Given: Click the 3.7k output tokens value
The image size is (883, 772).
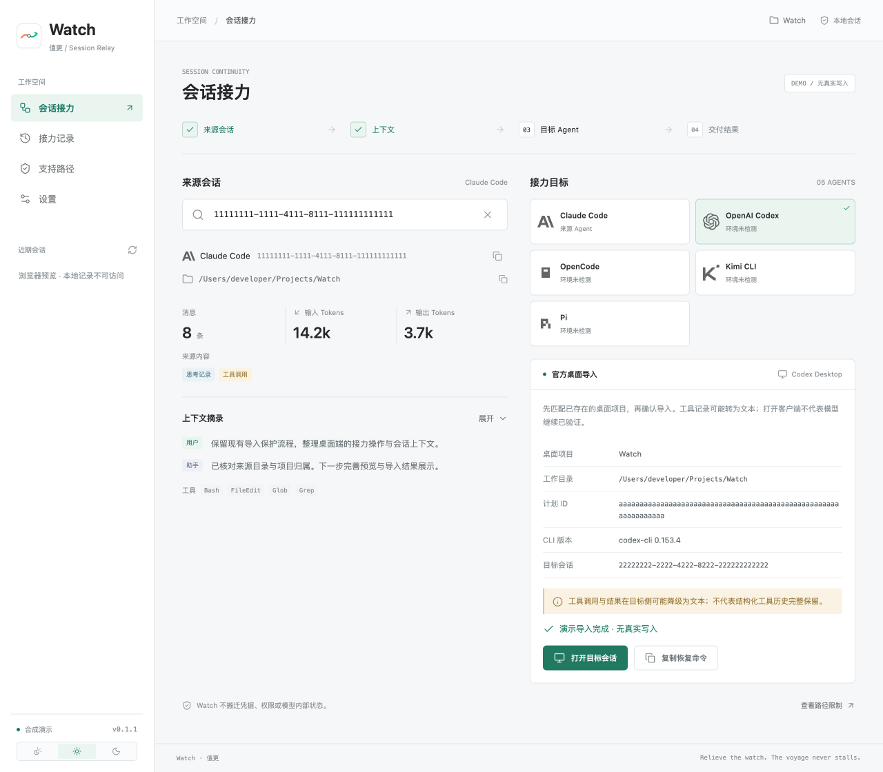Looking at the screenshot, I should click(419, 333).
